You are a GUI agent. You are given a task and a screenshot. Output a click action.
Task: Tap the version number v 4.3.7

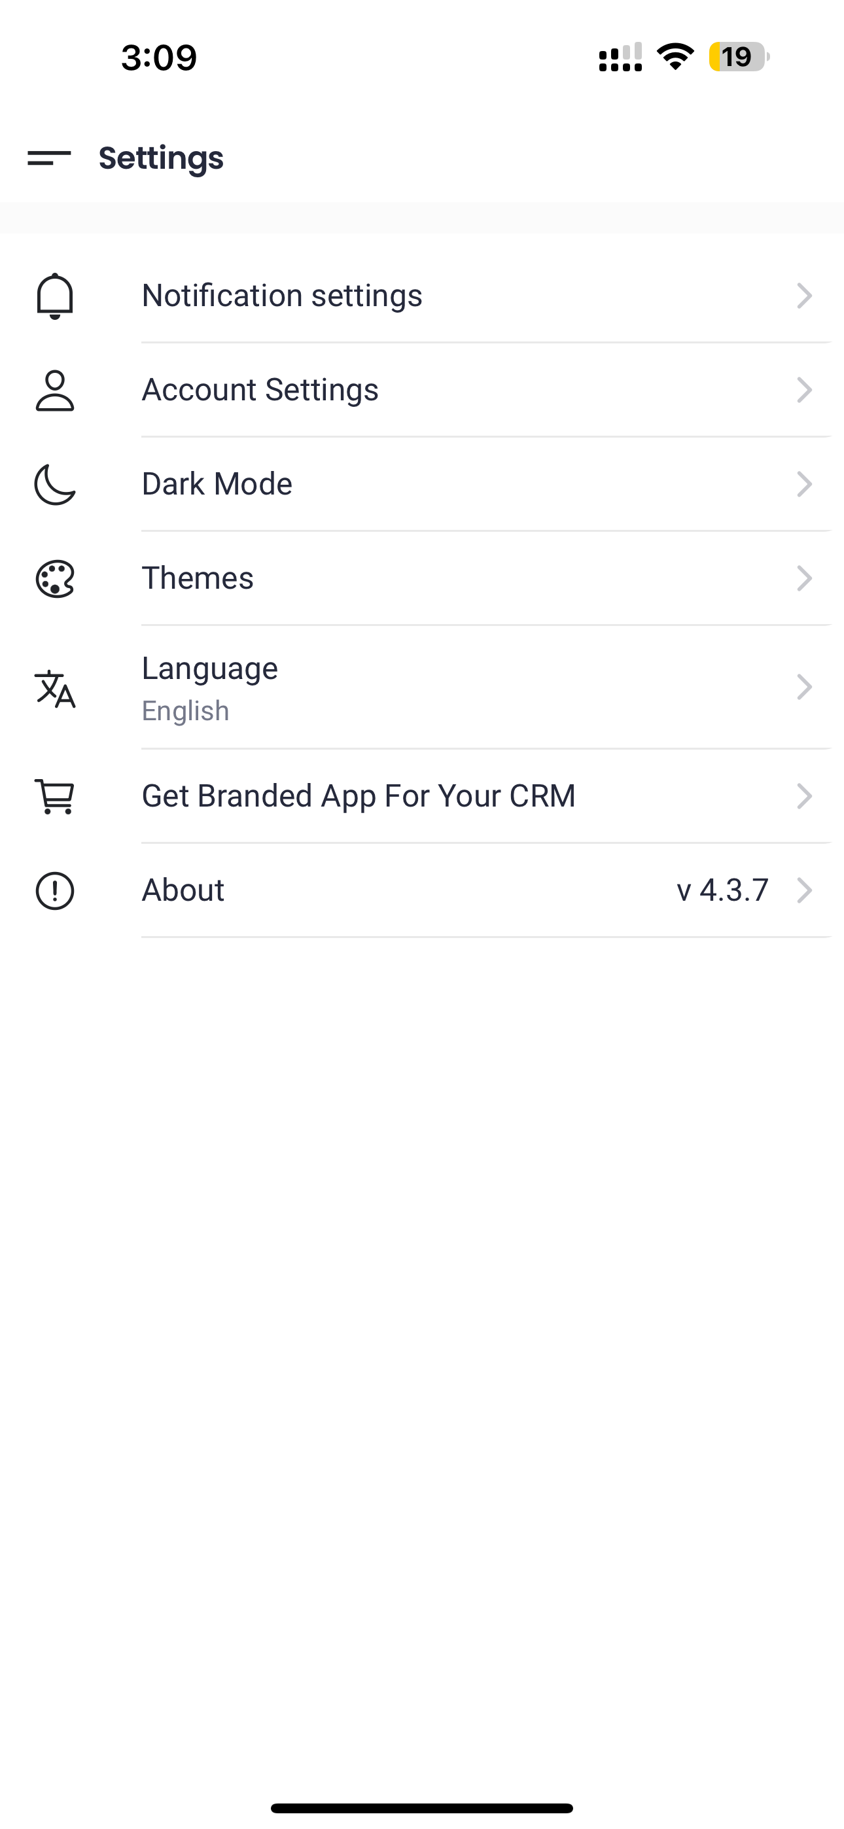point(722,890)
